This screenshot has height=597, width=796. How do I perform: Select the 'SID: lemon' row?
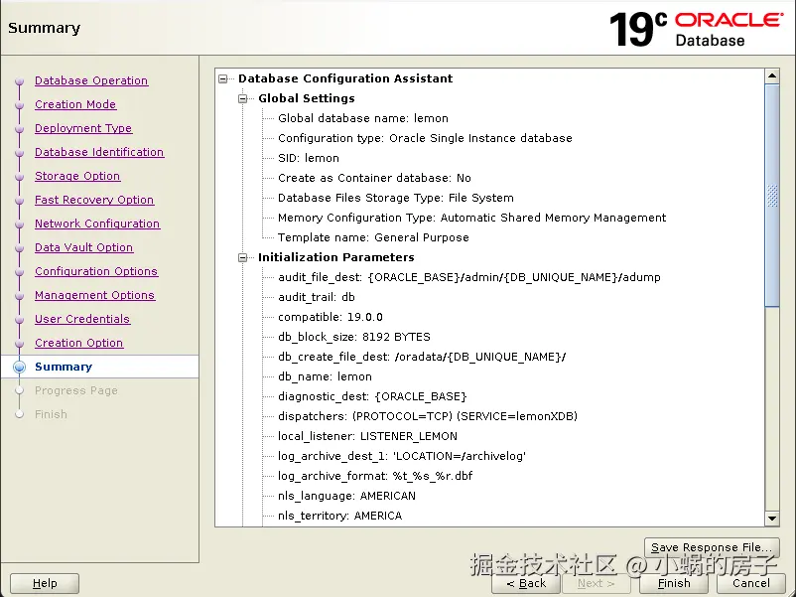(x=309, y=158)
